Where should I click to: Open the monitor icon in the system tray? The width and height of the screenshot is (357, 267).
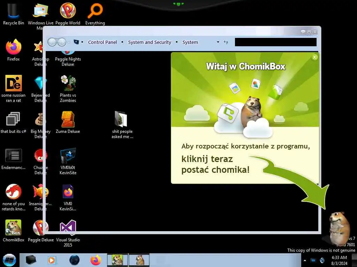coord(313,260)
